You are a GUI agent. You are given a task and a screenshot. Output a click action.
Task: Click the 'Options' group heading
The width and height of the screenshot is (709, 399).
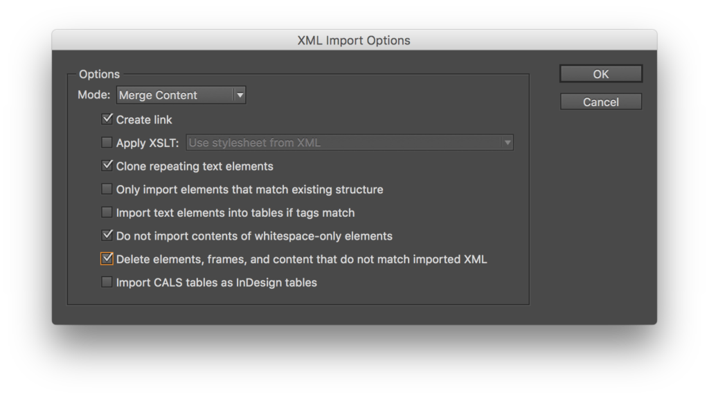pos(99,74)
